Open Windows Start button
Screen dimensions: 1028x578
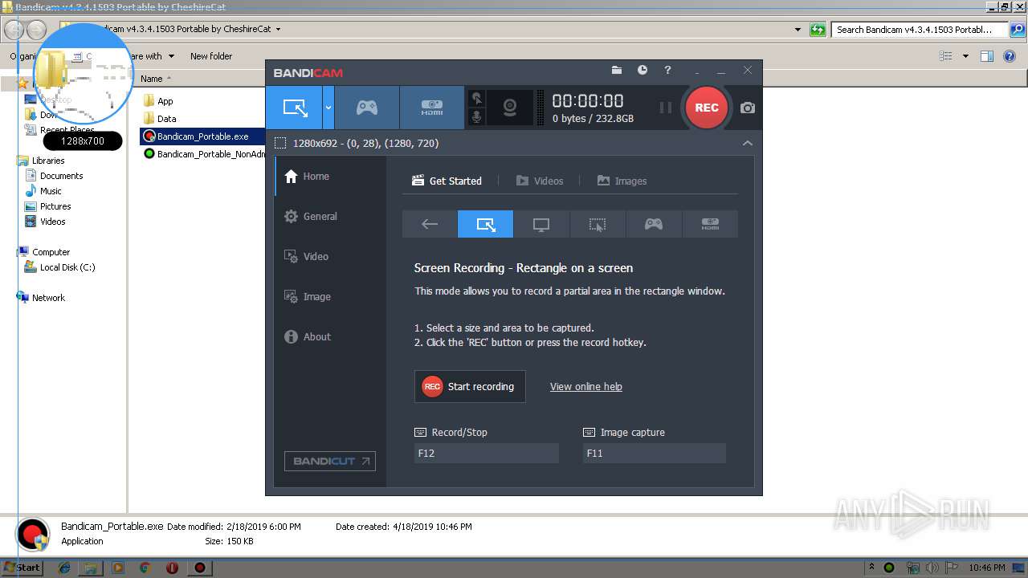[22, 567]
